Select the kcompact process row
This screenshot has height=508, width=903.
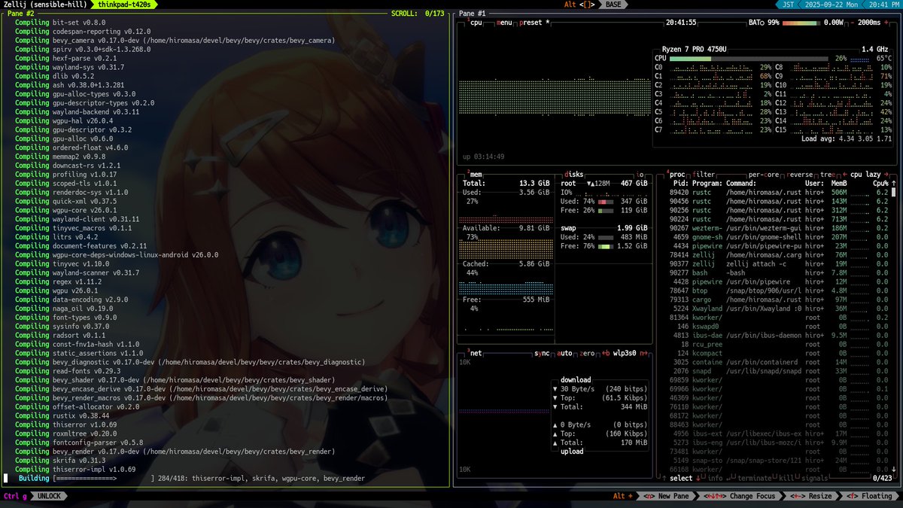780,354
